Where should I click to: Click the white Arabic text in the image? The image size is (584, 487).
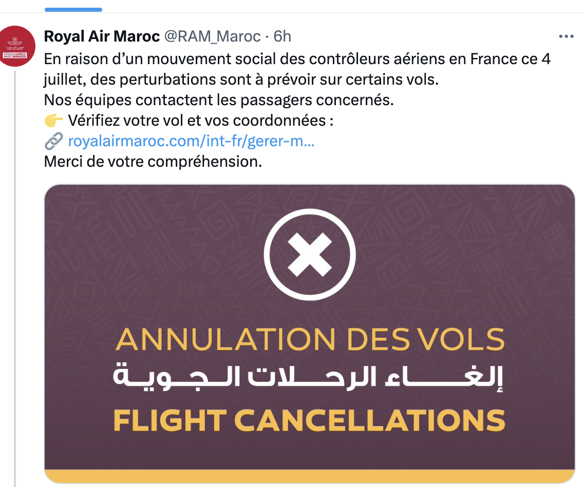click(x=310, y=378)
